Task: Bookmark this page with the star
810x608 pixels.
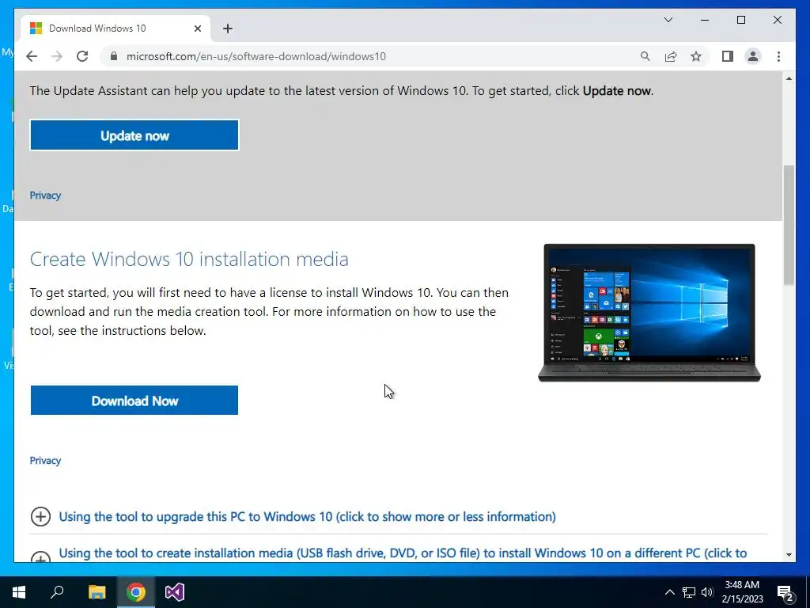Action: point(696,56)
